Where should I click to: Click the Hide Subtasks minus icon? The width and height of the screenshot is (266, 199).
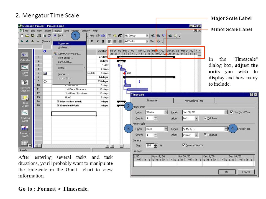38,41
